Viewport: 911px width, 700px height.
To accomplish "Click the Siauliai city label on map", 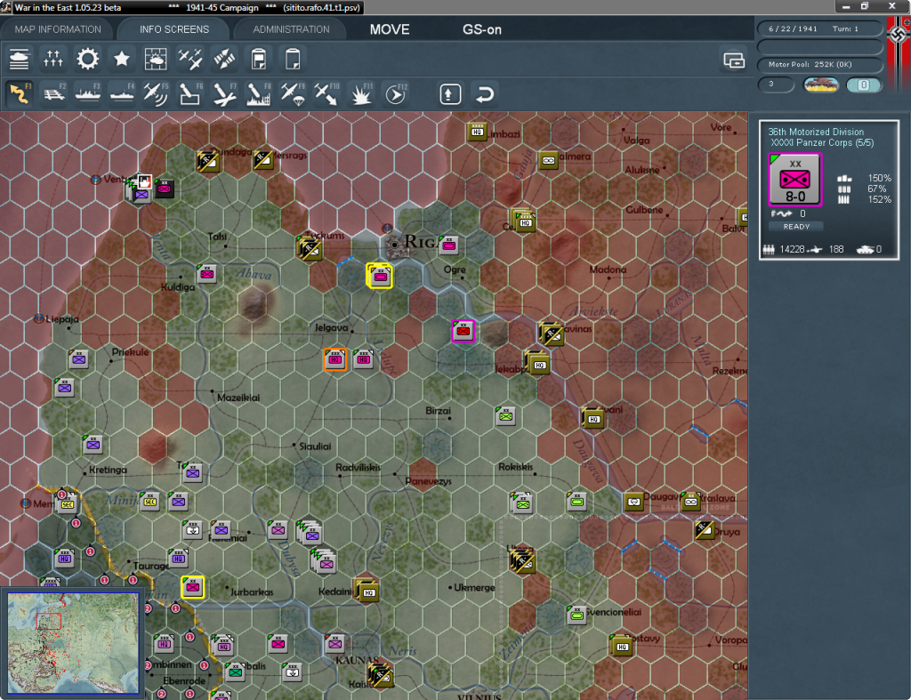I will 315,447.
